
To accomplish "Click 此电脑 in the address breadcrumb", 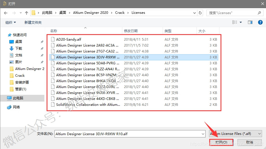I will click(x=47, y=13).
